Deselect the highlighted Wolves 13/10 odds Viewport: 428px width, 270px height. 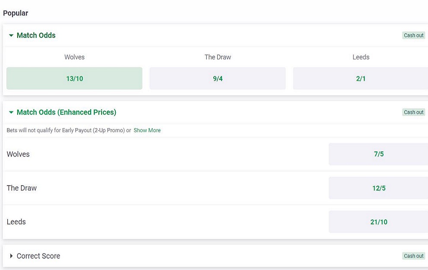pos(74,78)
